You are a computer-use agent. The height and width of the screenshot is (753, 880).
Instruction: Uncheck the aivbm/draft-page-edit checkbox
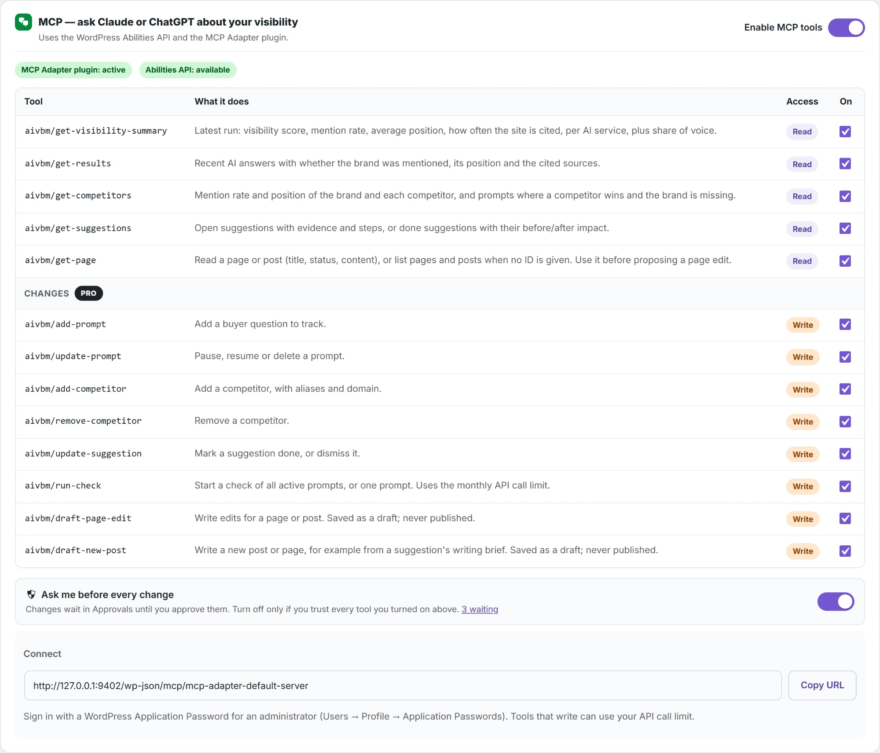pyautogui.click(x=845, y=518)
